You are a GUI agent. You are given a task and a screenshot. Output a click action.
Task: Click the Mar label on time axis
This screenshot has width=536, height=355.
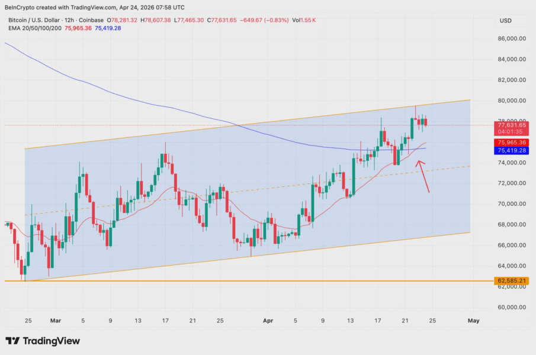(56, 321)
